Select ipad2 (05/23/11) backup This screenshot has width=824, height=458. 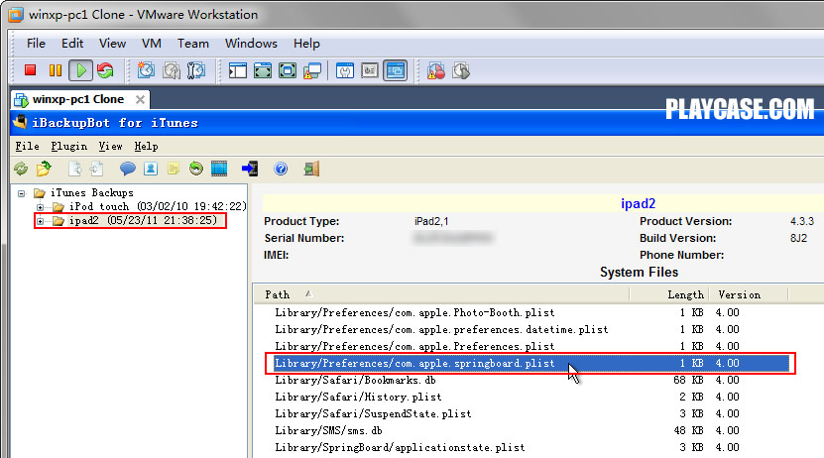pyautogui.click(x=143, y=221)
